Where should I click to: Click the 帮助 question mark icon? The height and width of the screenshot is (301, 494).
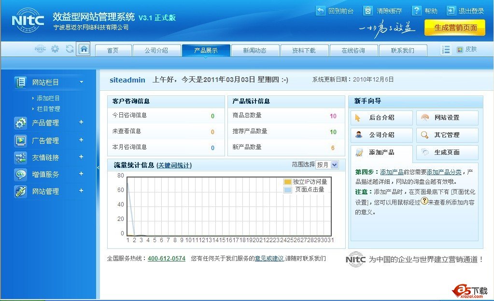click(417, 11)
